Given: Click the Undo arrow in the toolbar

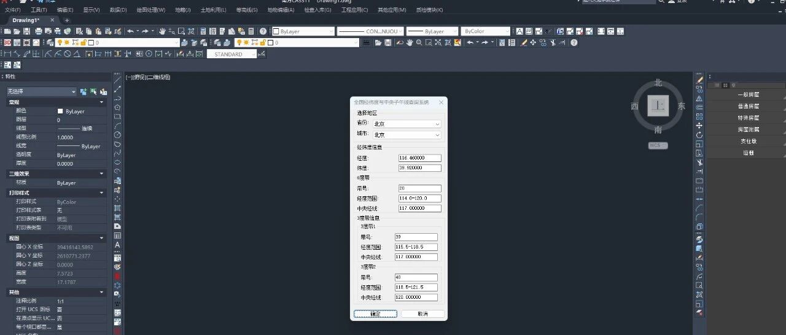Looking at the screenshot, I should pyautogui.click(x=130, y=31).
